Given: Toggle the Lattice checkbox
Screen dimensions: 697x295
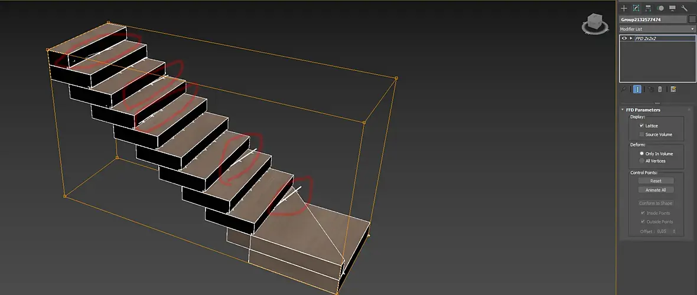Looking at the screenshot, I should coord(641,126).
